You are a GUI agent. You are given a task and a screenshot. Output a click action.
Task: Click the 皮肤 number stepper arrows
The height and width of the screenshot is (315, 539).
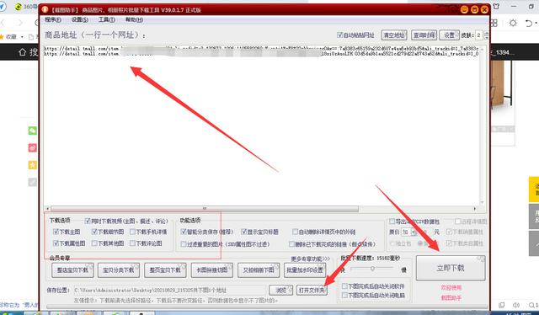486,35
